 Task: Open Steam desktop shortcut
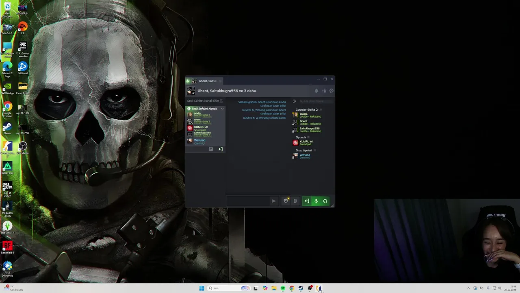pyautogui.click(x=7, y=128)
